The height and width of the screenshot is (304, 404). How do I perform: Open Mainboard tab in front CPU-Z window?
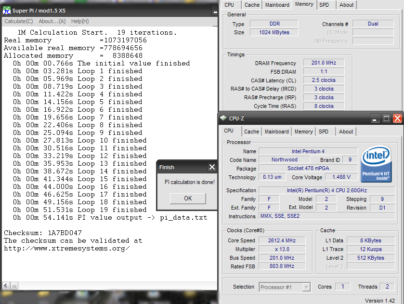point(277,132)
